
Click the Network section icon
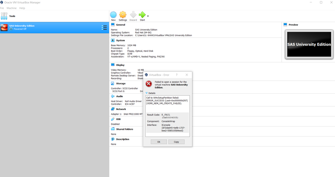[x=113, y=109]
